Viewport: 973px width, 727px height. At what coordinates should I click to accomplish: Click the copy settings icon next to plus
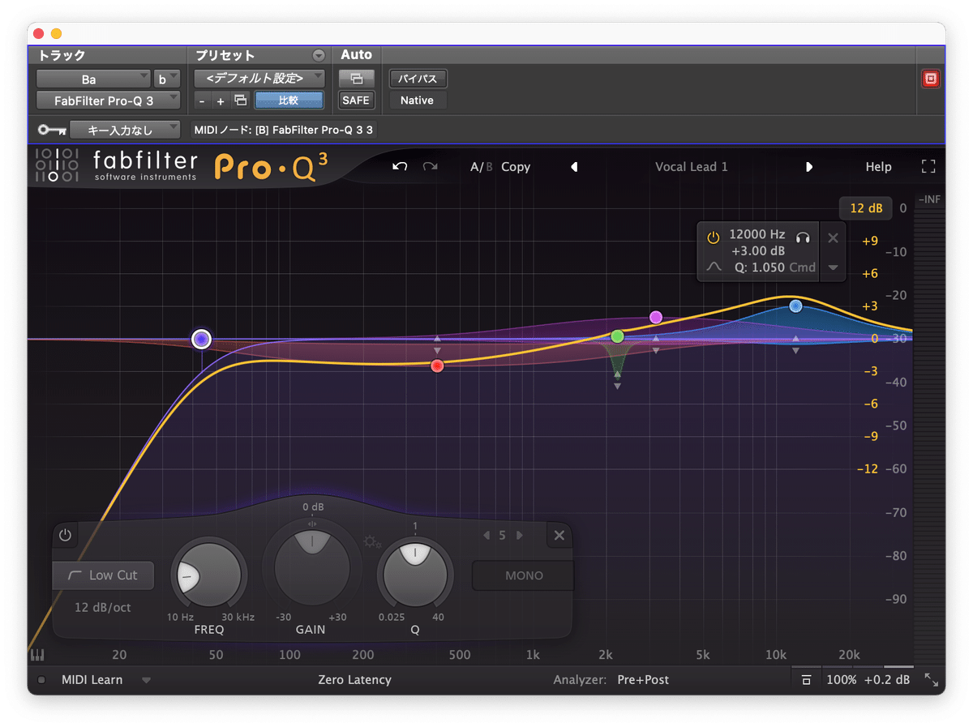pyautogui.click(x=240, y=100)
